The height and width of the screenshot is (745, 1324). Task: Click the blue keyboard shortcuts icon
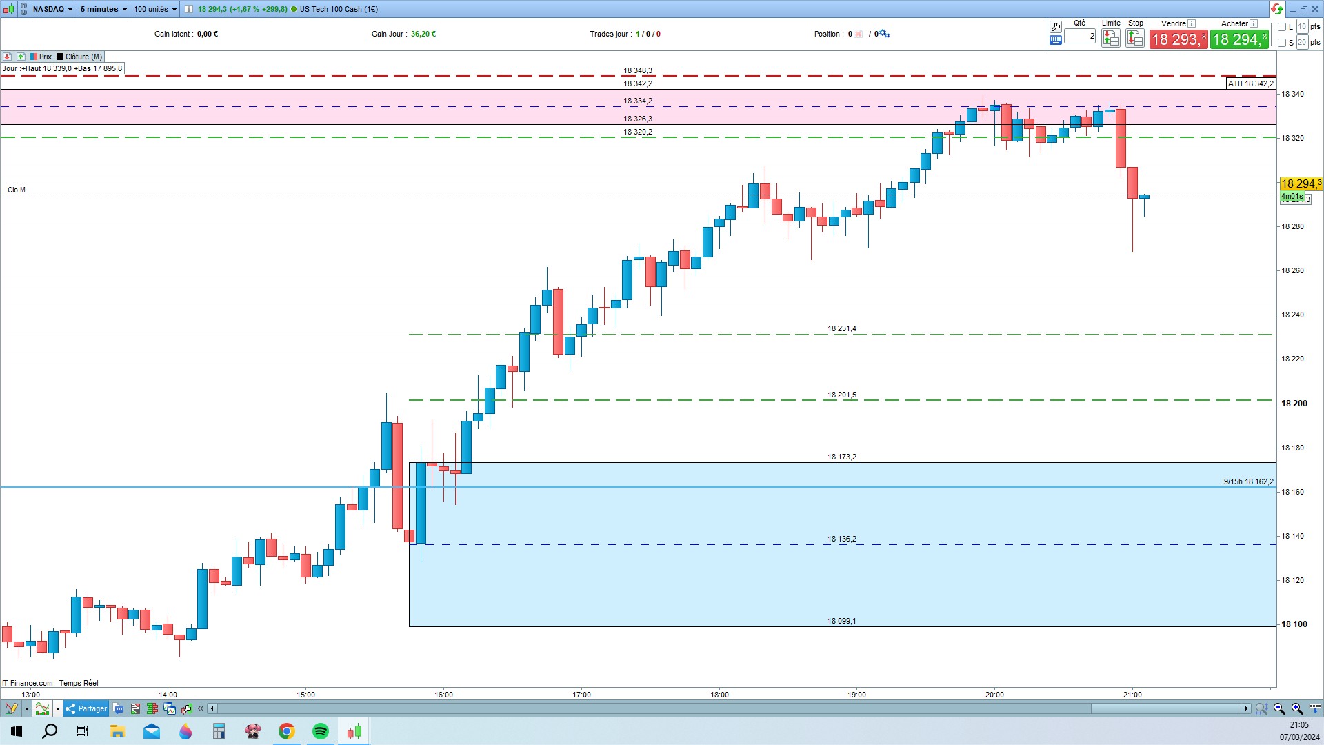(x=1055, y=41)
